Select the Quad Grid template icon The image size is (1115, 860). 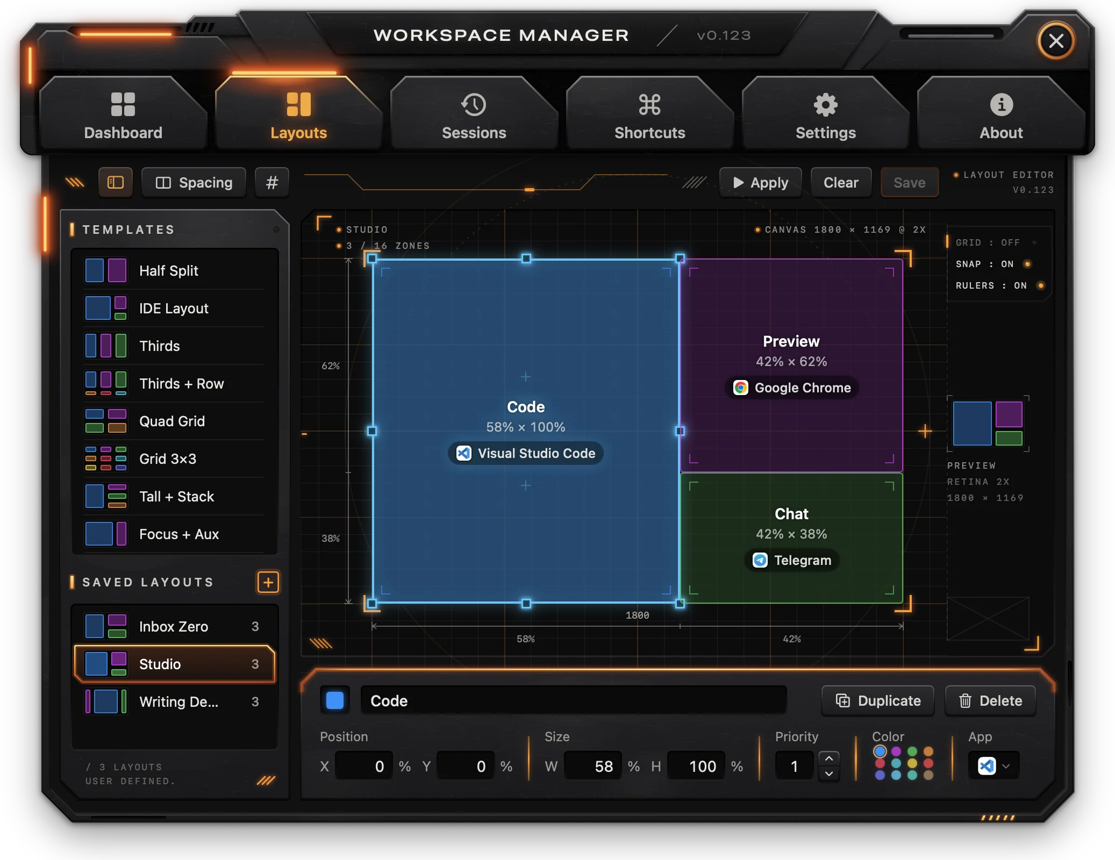106,421
